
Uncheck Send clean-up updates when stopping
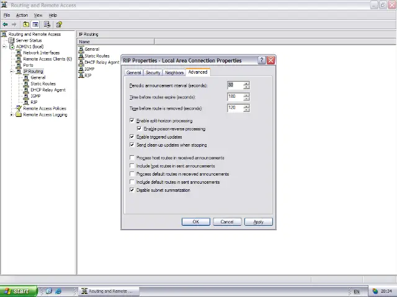[x=132, y=145]
